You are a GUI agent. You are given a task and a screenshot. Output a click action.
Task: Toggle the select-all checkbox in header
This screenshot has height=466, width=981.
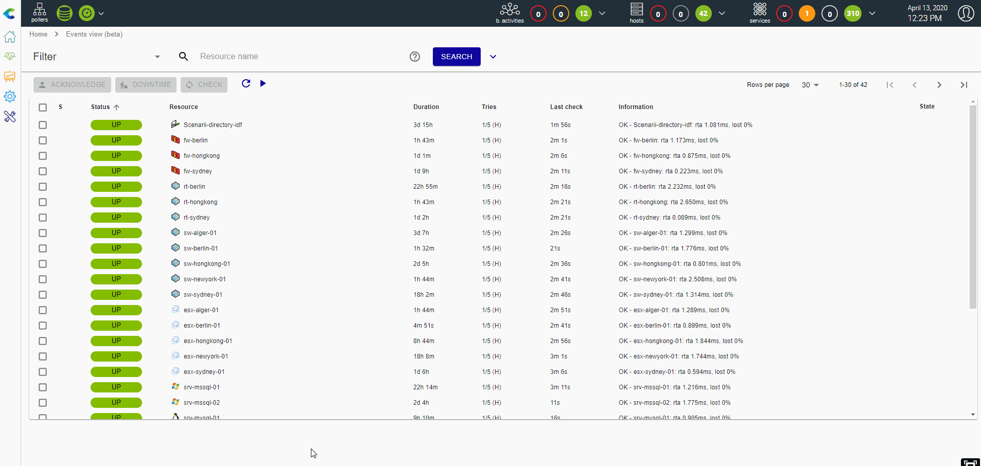pyautogui.click(x=43, y=107)
